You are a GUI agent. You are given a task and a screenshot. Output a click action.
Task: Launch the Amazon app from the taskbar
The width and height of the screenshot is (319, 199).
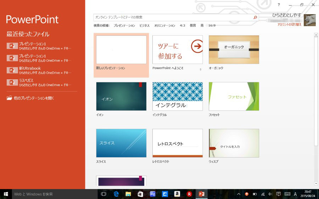click(x=177, y=194)
